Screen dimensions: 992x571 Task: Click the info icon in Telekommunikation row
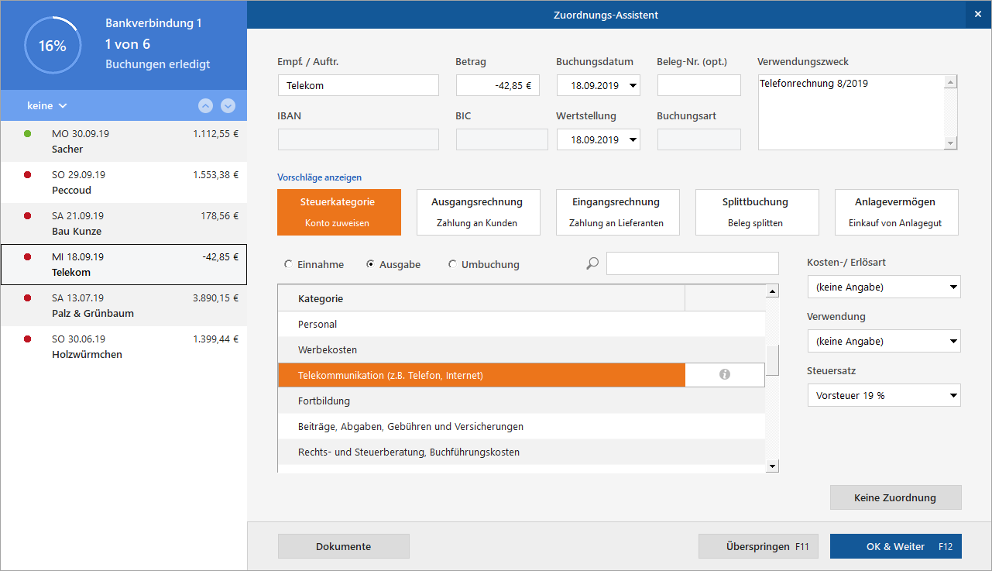[x=725, y=375]
